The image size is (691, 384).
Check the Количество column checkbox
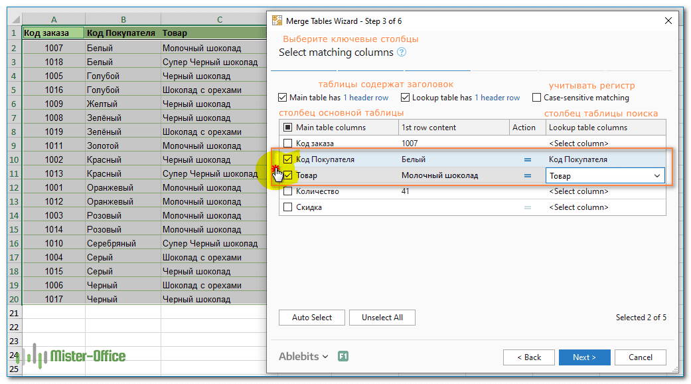(x=288, y=191)
